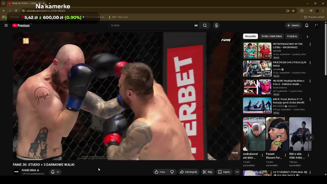Reload the page with browser refresh

tap(16, 11)
